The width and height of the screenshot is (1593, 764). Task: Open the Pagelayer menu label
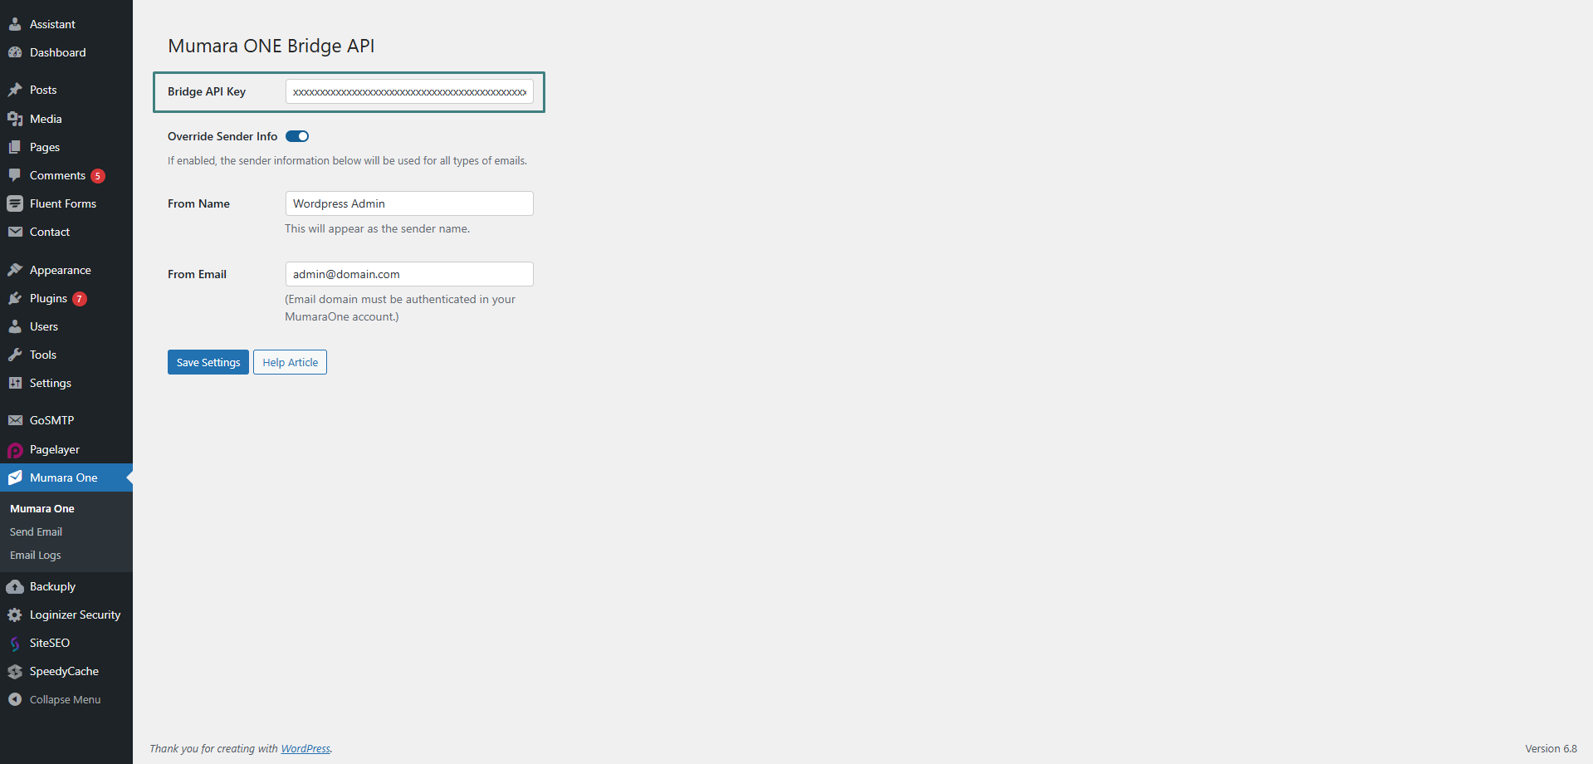(x=55, y=449)
